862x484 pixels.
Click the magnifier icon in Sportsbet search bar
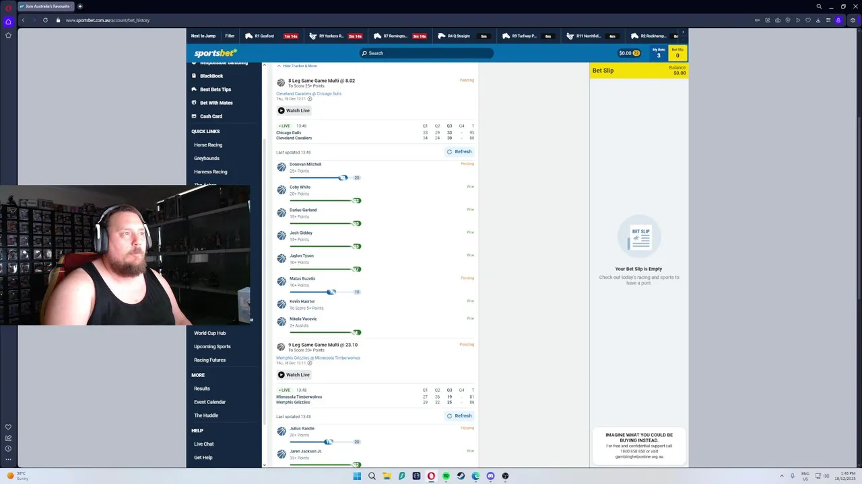click(x=364, y=53)
